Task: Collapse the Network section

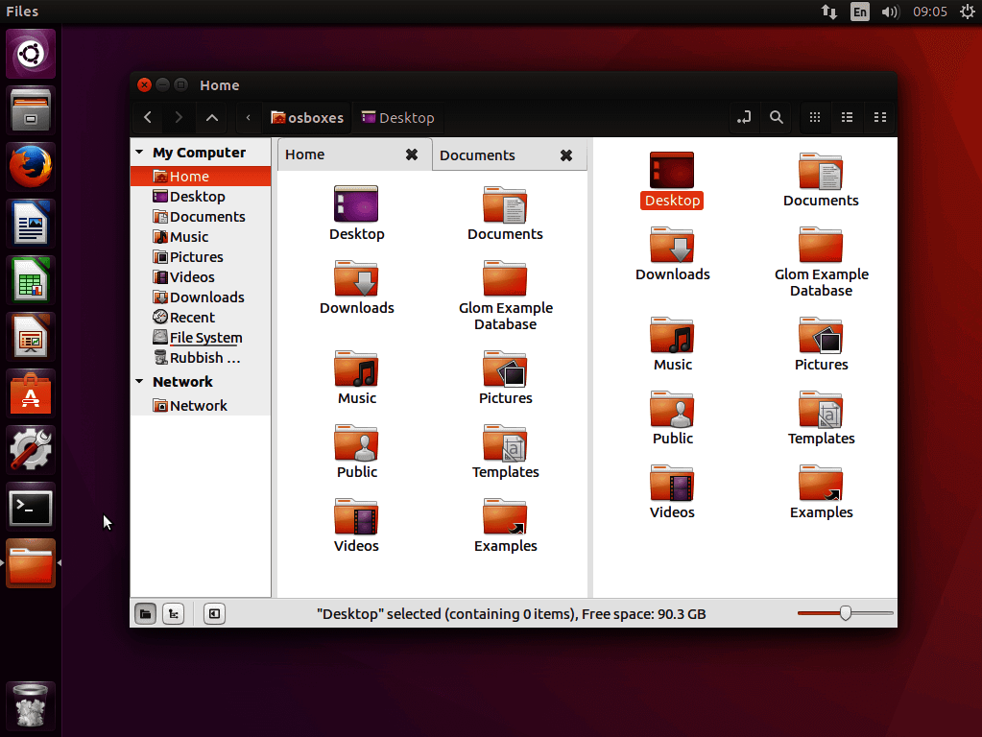Action: pos(138,381)
